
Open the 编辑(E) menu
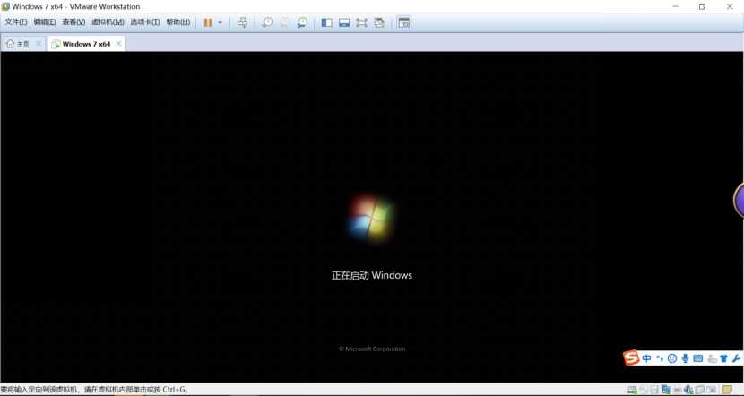45,22
